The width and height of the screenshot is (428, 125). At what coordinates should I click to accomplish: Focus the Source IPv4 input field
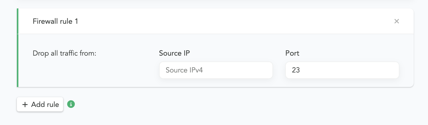click(x=216, y=70)
